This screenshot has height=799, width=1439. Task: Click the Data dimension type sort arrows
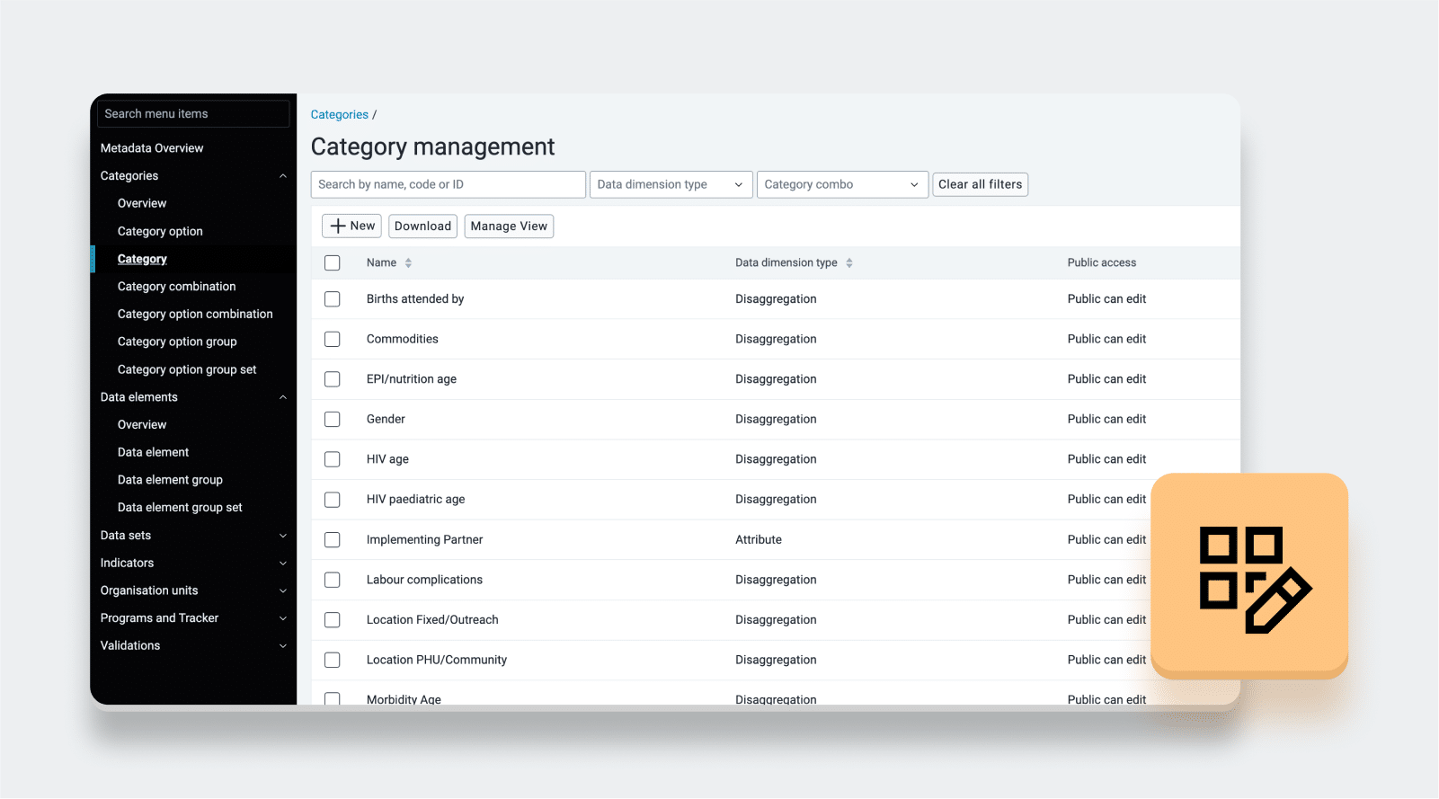point(849,263)
